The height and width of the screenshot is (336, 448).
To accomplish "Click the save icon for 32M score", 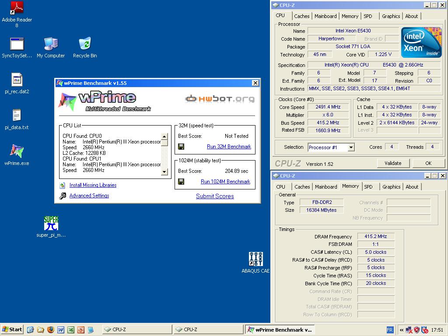I will (x=181, y=147).
